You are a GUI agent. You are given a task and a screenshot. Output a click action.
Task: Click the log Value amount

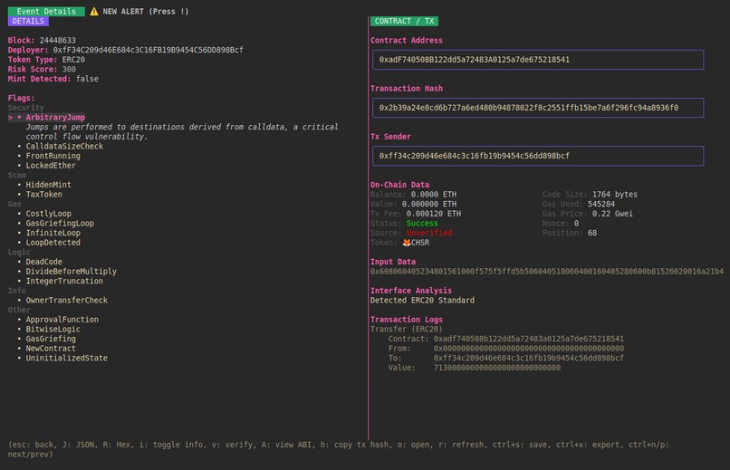coord(497,368)
